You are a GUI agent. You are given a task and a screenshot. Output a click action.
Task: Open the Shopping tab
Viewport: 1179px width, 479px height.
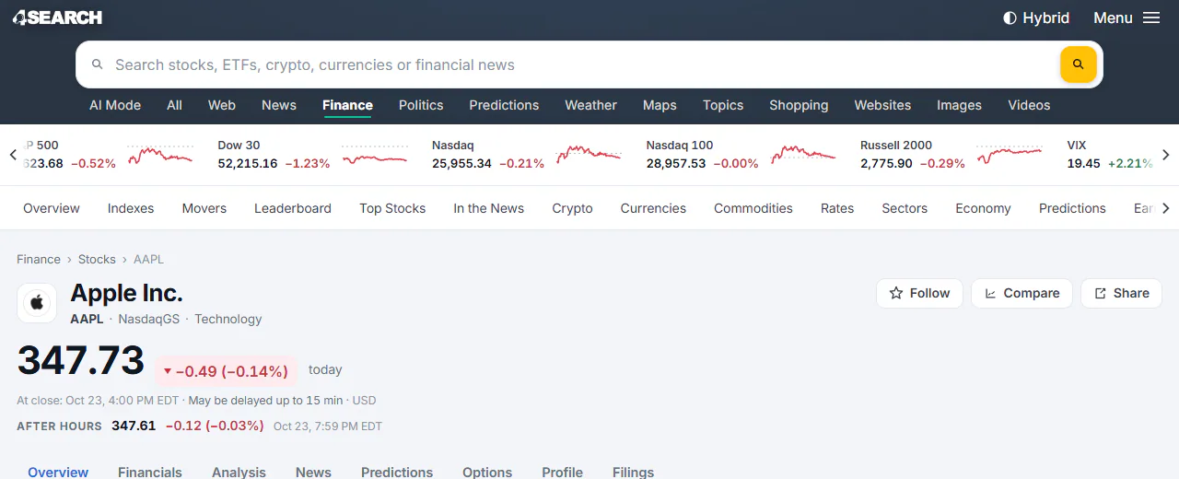[799, 105]
